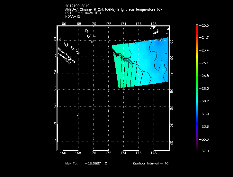Select the -28.5 value on the colorbar scale
233x177 pixels.
coord(205,88)
